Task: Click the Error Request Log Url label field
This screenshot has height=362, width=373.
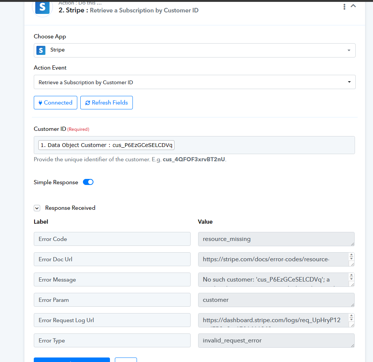Action: coord(112,320)
